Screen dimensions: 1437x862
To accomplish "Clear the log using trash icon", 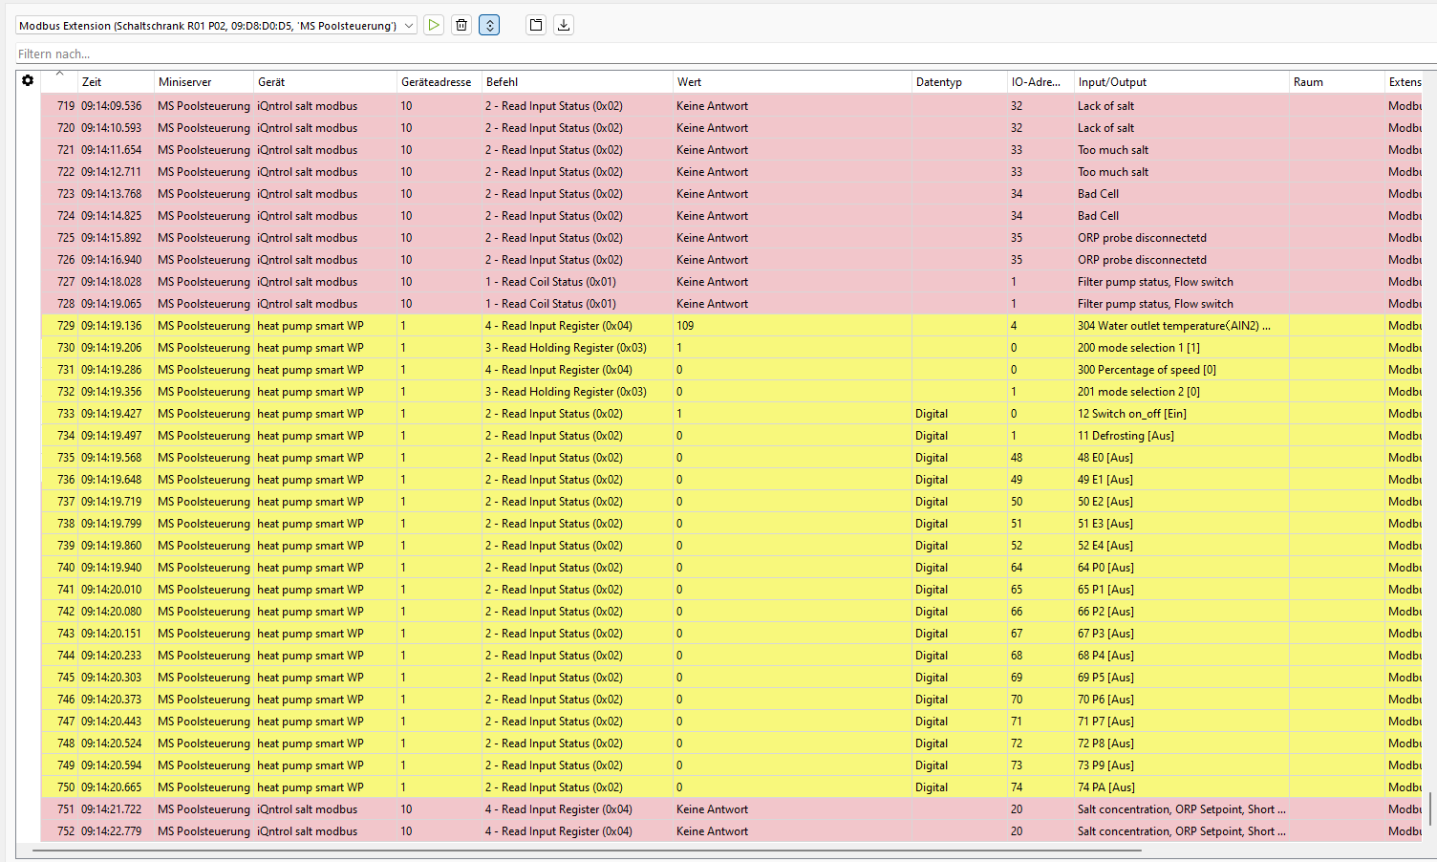I will 461,25.
